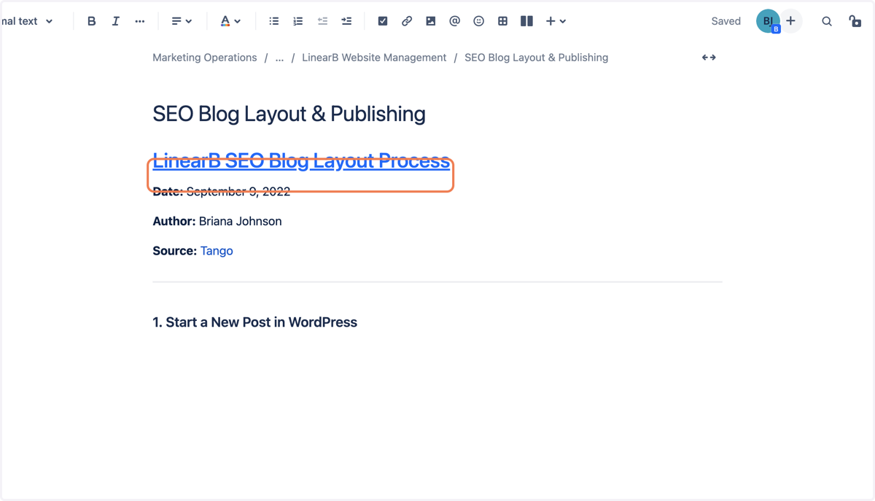Open the insert plus dropdown
This screenshot has height=501, width=875.
point(556,21)
